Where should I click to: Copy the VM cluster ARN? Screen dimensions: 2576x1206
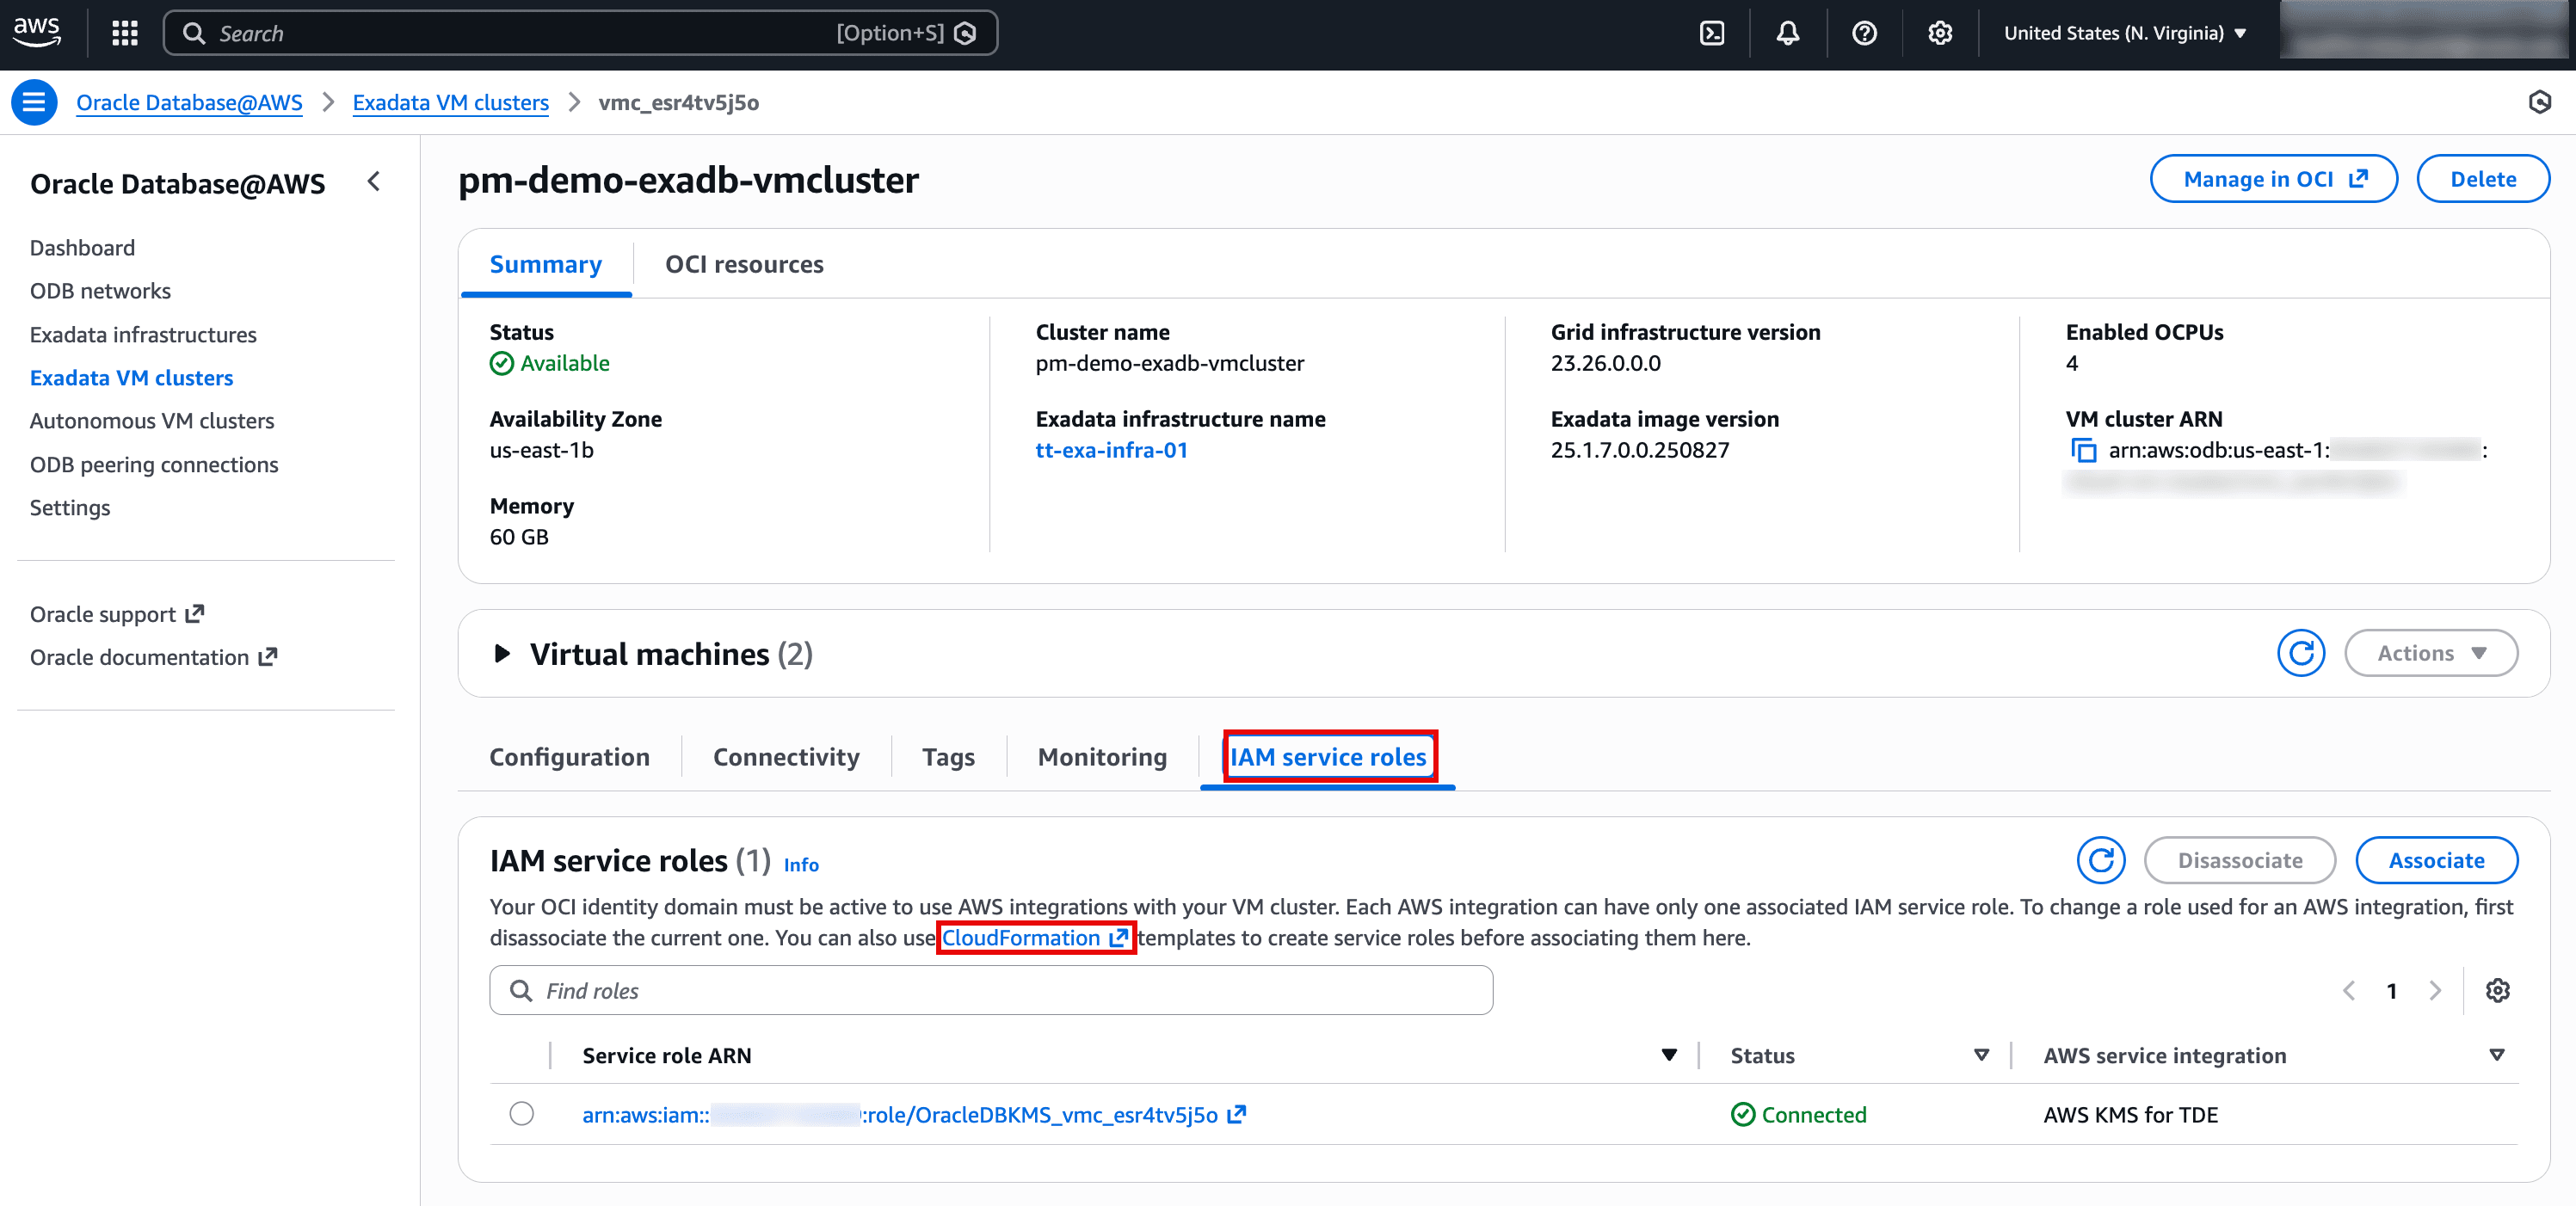click(2084, 451)
